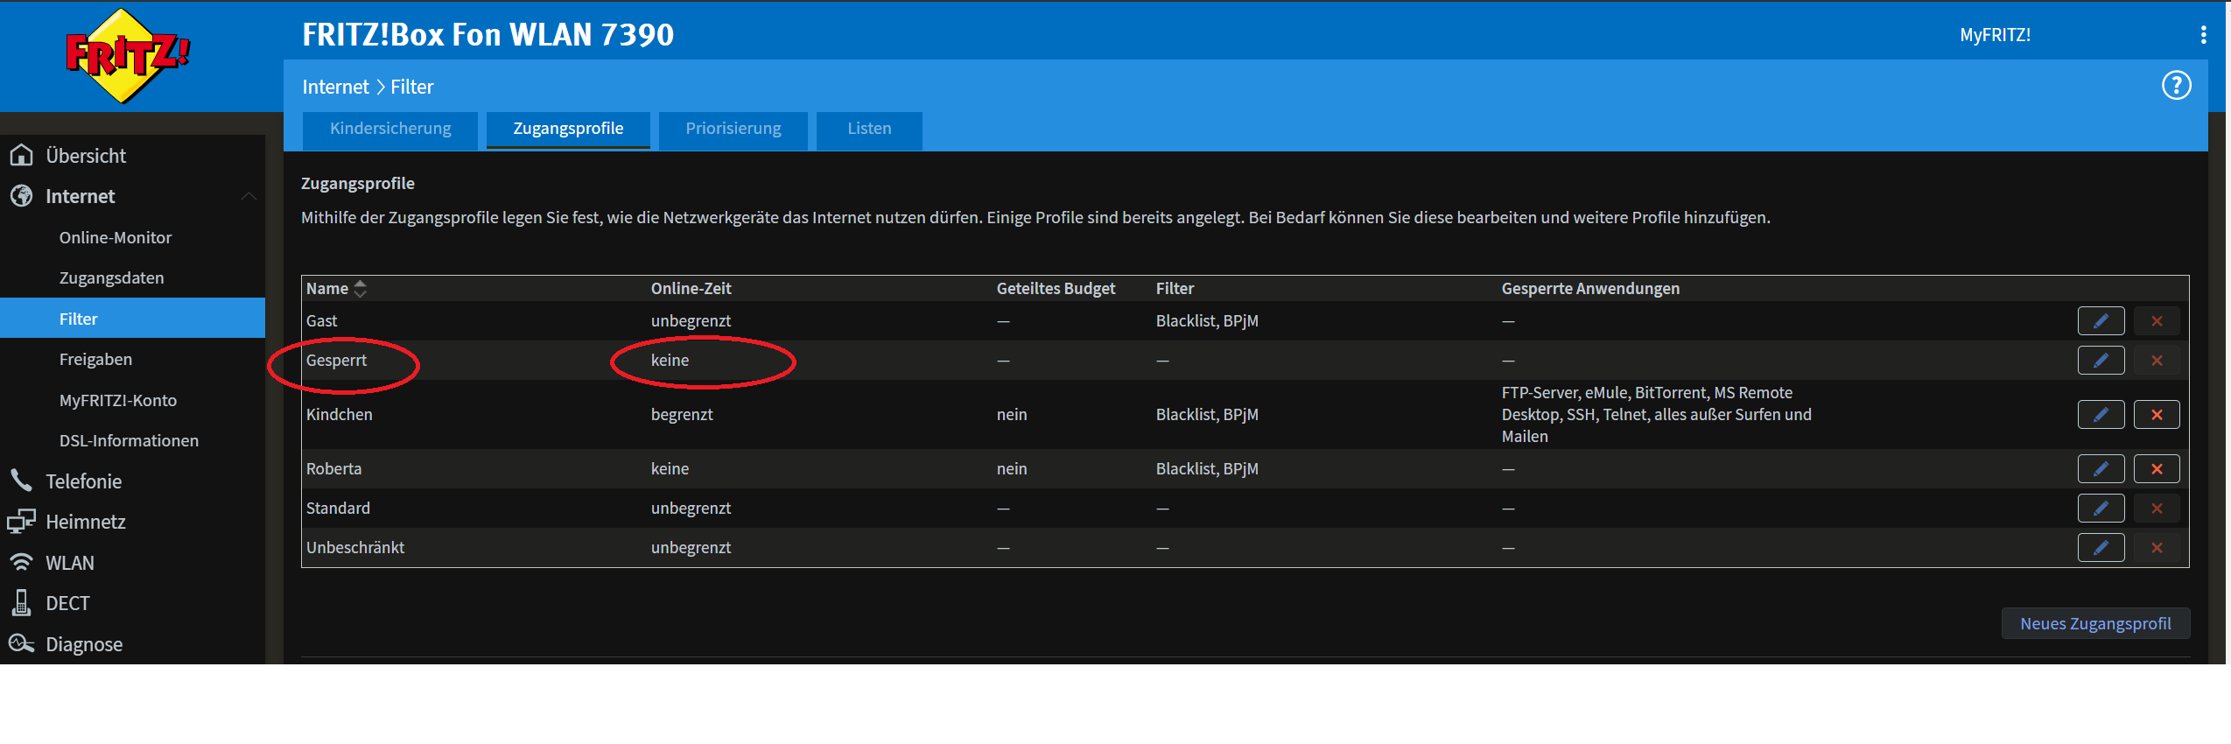2231x744 pixels.
Task: Click the Gesperrt profile name
Action: click(x=336, y=361)
